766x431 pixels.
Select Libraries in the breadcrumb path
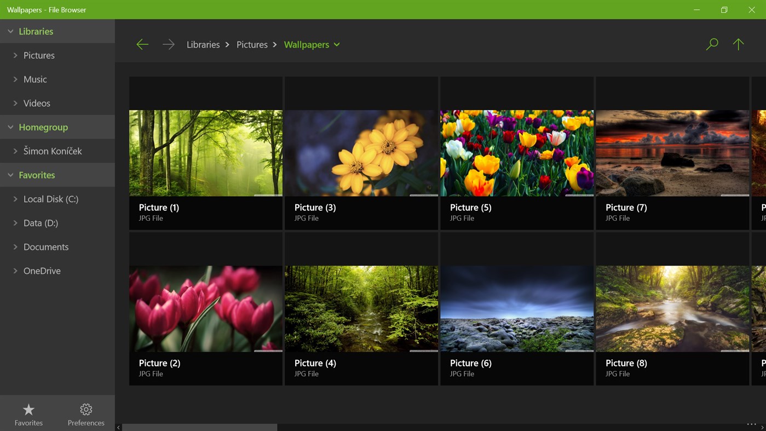pos(203,44)
